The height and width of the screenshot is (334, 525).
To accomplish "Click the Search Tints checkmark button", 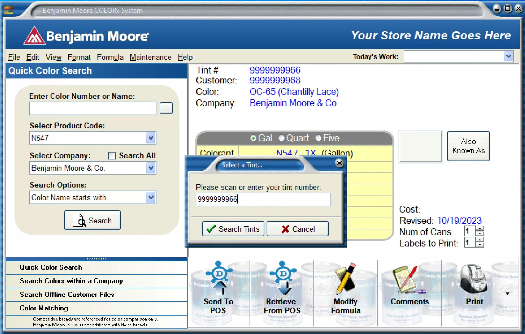I will tap(233, 229).
